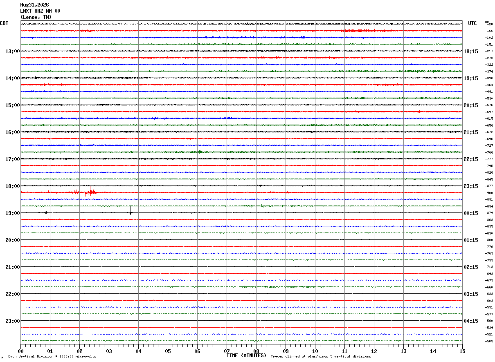The image size is (495, 362).
Task: Click the Aug31,2026 date header
Action: click(x=34, y=5)
